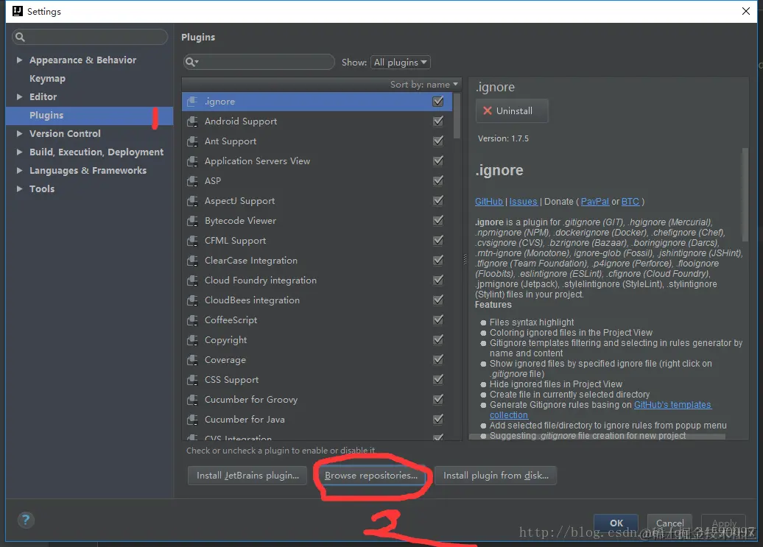The image size is (763, 547).
Task: Select Keymap in the settings tree
Action: 47,79
